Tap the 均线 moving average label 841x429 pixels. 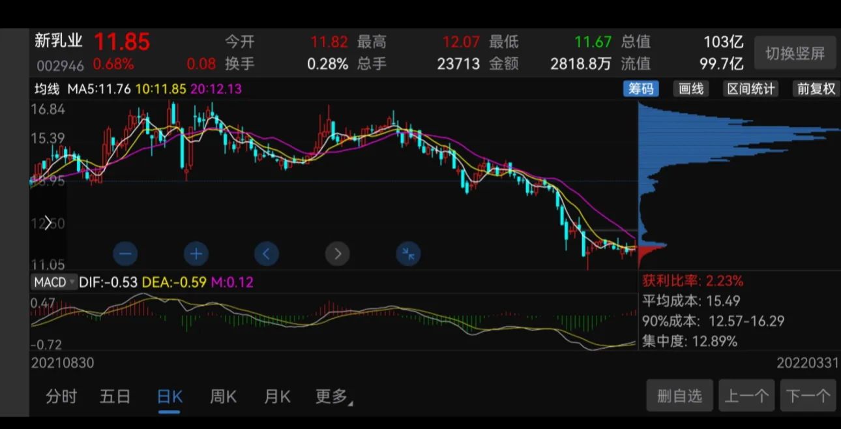tap(47, 89)
